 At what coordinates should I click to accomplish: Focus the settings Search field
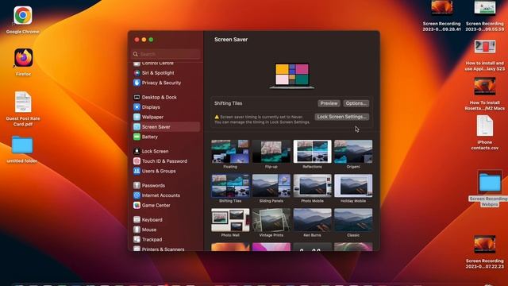pos(166,54)
